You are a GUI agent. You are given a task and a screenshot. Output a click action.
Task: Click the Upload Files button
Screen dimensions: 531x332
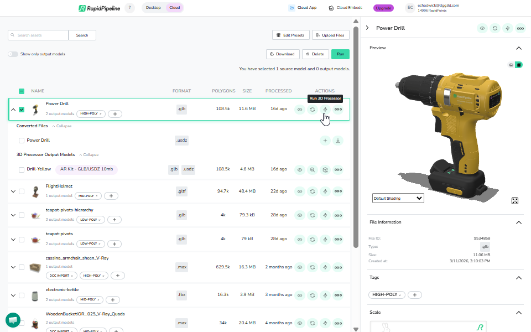pyautogui.click(x=330, y=34)
